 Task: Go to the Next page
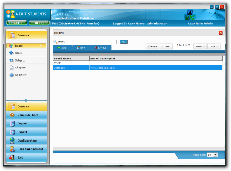point(200,47)
